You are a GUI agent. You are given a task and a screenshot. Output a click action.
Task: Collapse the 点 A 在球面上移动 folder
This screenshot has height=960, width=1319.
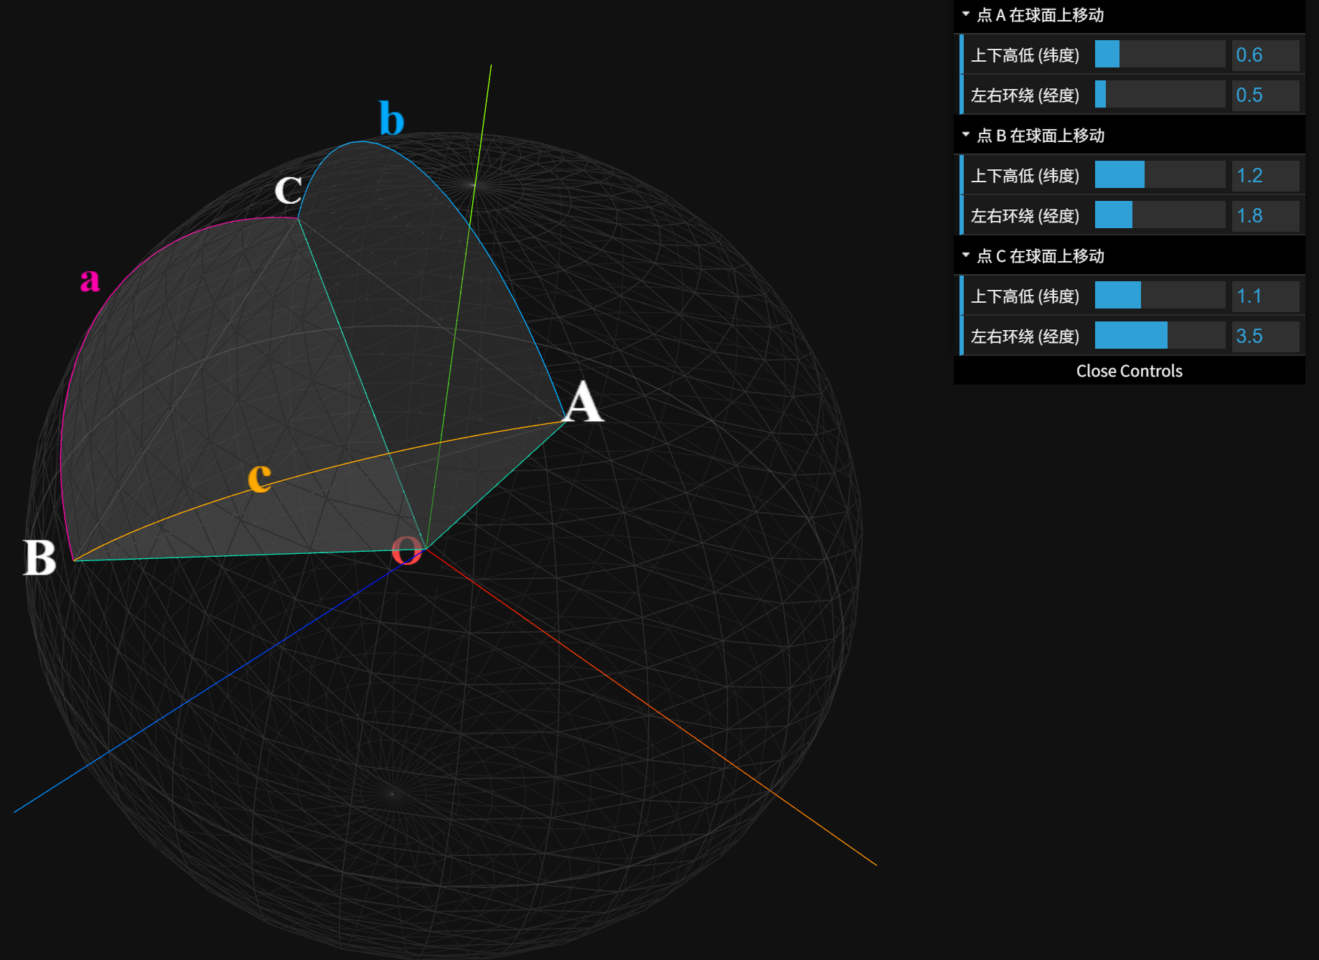[1129, 15]
